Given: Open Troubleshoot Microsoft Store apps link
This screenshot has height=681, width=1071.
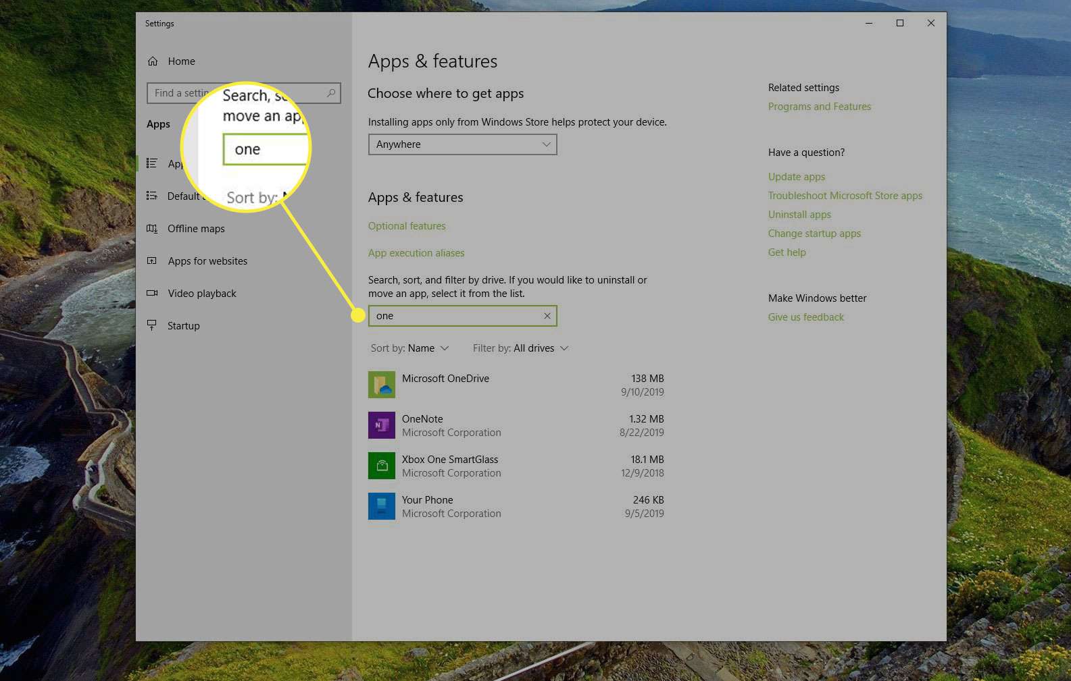Looking at the screenshot, I should pyautogui.click(x=845, y=196).
